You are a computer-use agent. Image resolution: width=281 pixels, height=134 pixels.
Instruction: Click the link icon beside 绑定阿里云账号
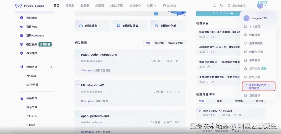[246, 85]
